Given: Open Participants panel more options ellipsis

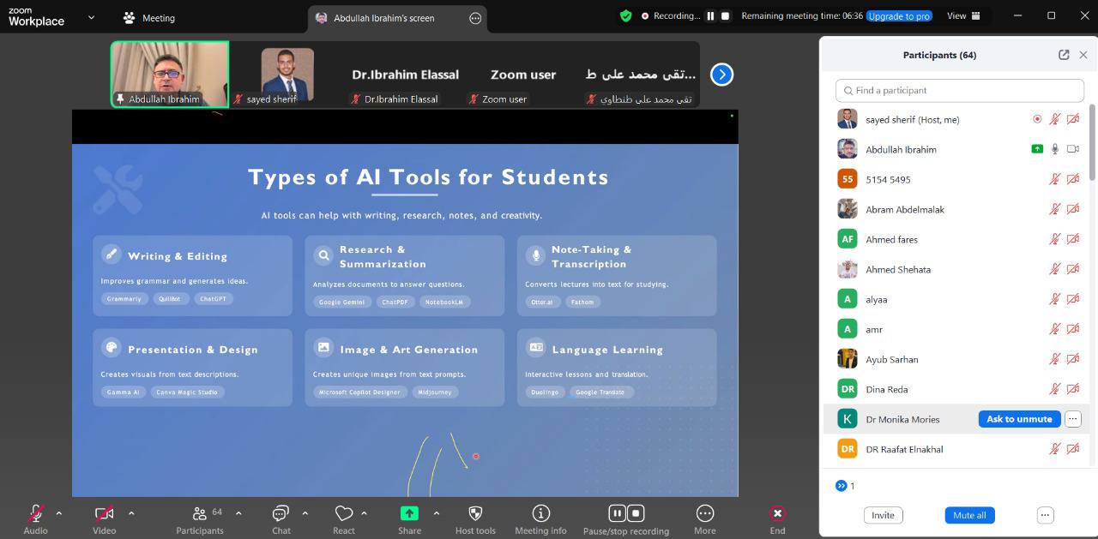Looking at the screenshot, I should pyautogui.click(x=1045, y=515).
